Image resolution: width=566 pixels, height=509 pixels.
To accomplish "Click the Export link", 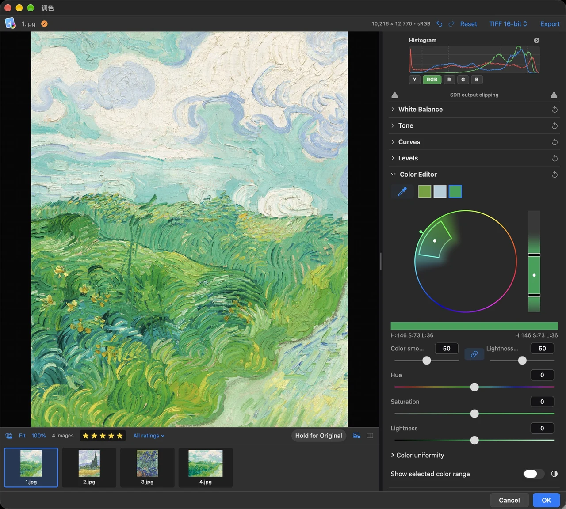I will click(550, 24).
